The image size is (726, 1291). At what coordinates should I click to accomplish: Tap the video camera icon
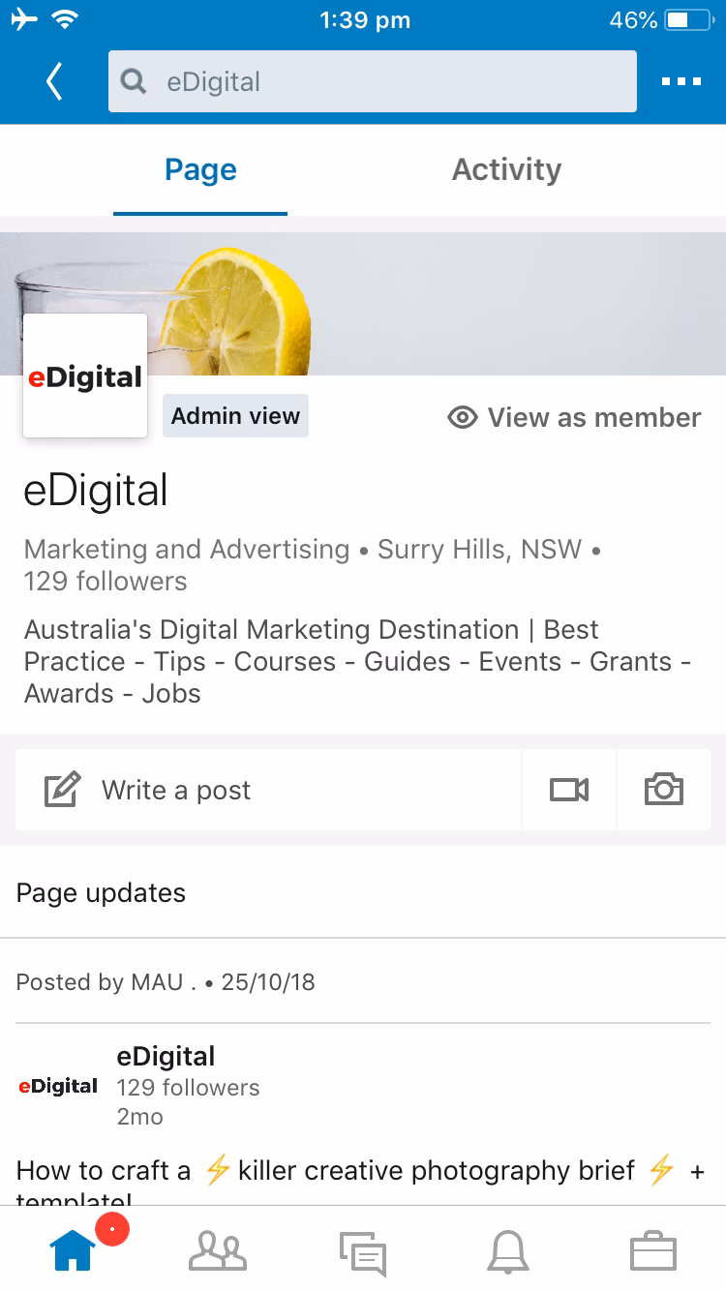click(x=569, y=791)
